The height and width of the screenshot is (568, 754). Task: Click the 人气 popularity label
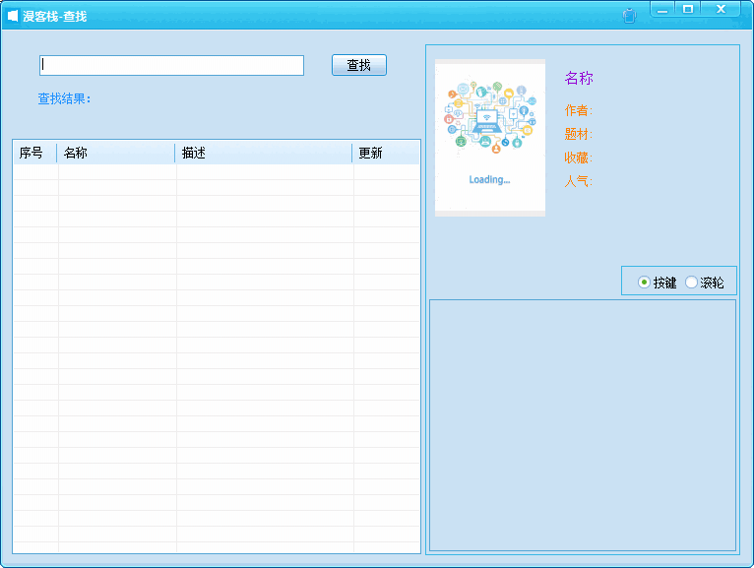pos(578,181)
